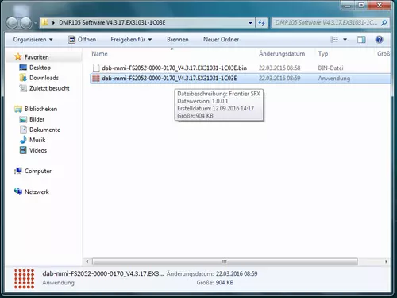The image size is (397, 298).
Task: Click the large Frontier icon in details pane
Action: [24, 278]
